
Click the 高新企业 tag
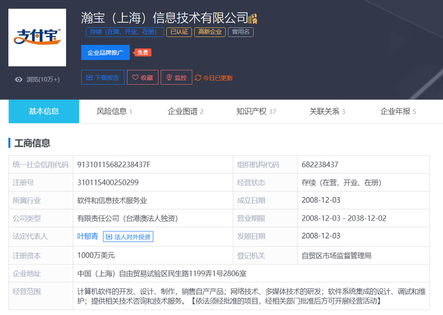[210, 32]
